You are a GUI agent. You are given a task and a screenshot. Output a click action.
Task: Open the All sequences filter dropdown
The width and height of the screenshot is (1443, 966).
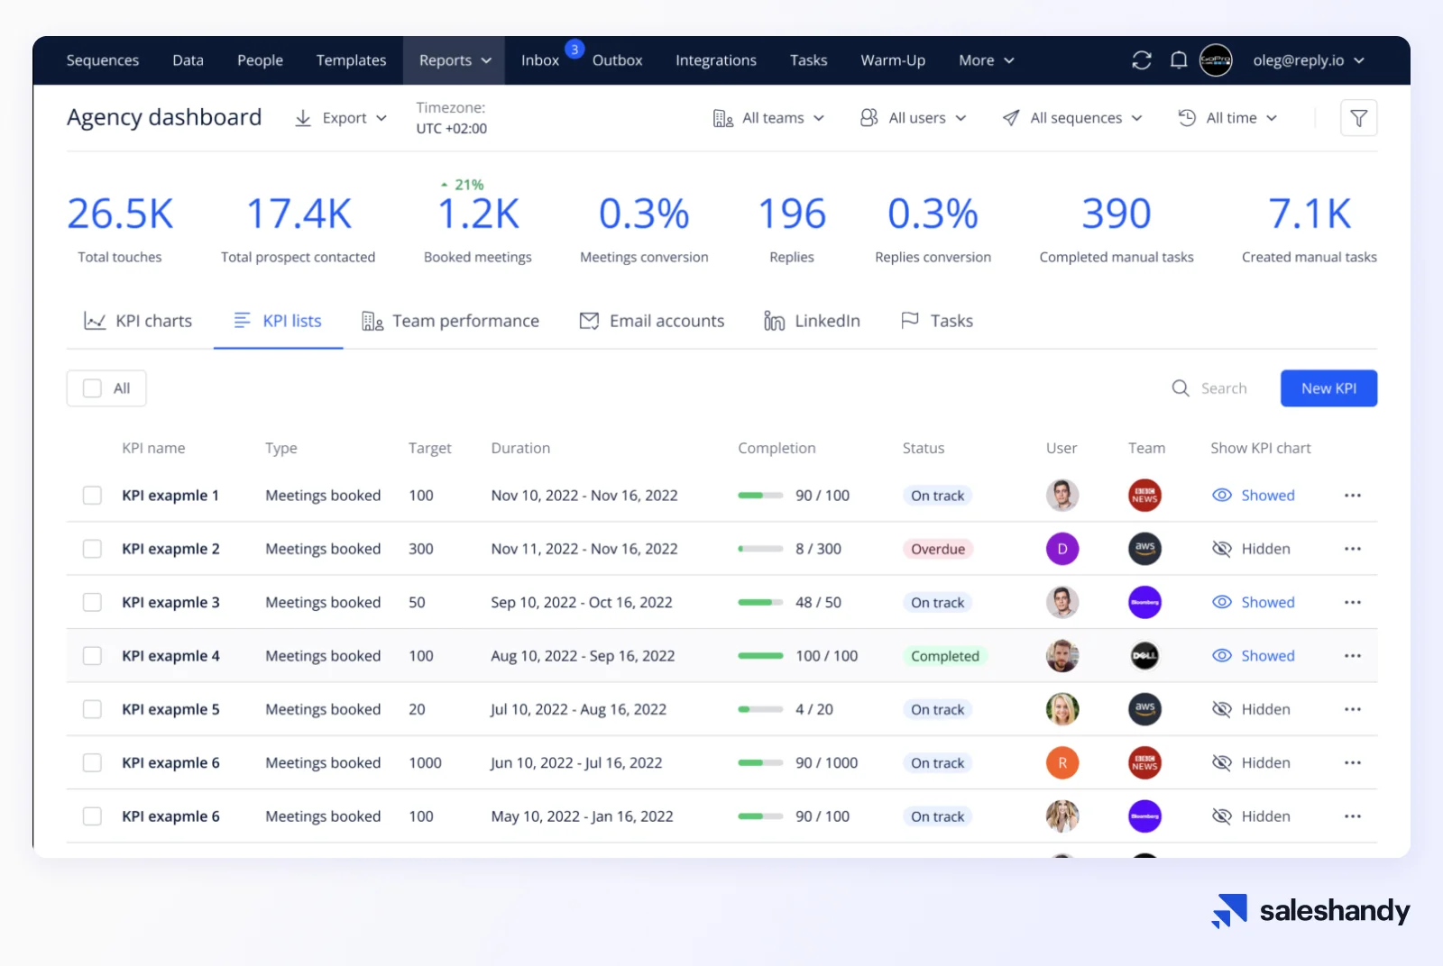coord(1072,118)
